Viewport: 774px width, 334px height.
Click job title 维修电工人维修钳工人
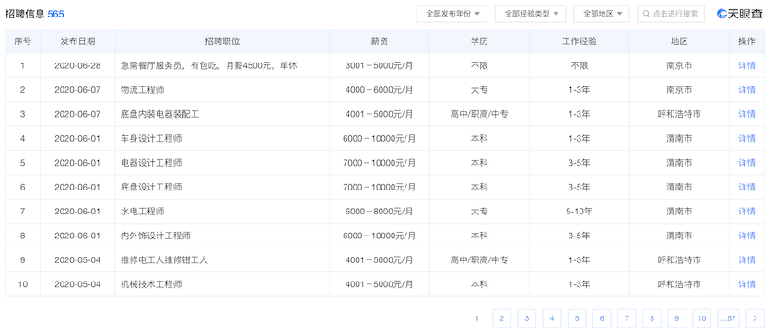point(164,260)
